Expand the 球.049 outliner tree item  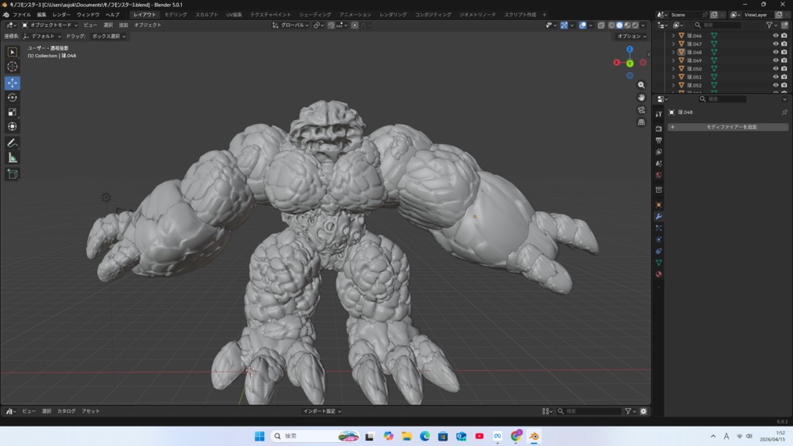point(673,60)
